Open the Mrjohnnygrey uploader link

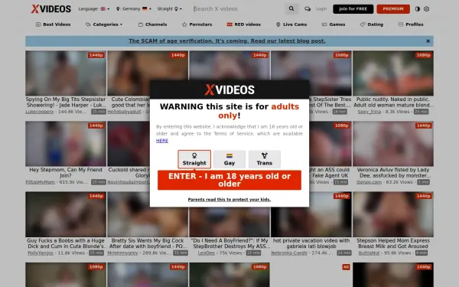point(122,253)
